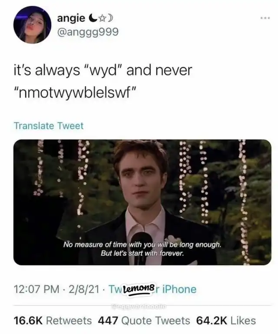
Task: Click the display name "angie"
Action: [71, 19]
